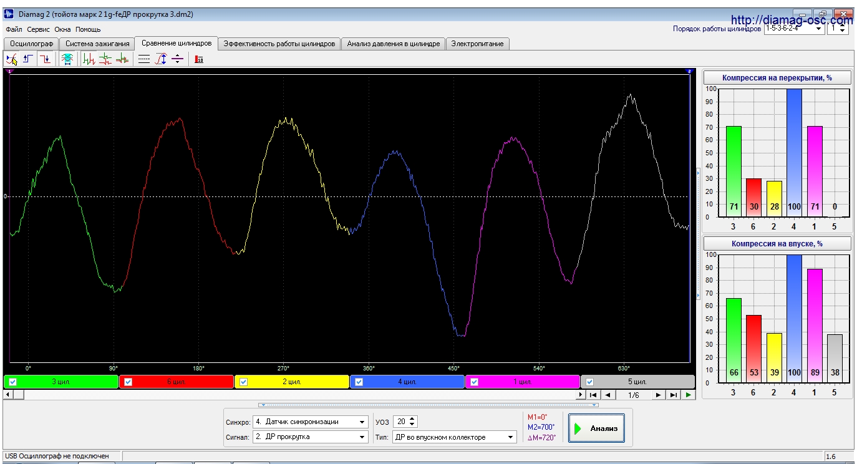Click the УОЗ value field
The height and width of the screenshot is (464, 862).
(400, 422)
